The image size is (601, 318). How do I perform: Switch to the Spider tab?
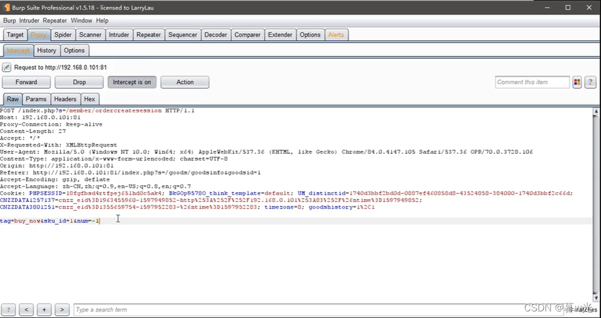63,35
